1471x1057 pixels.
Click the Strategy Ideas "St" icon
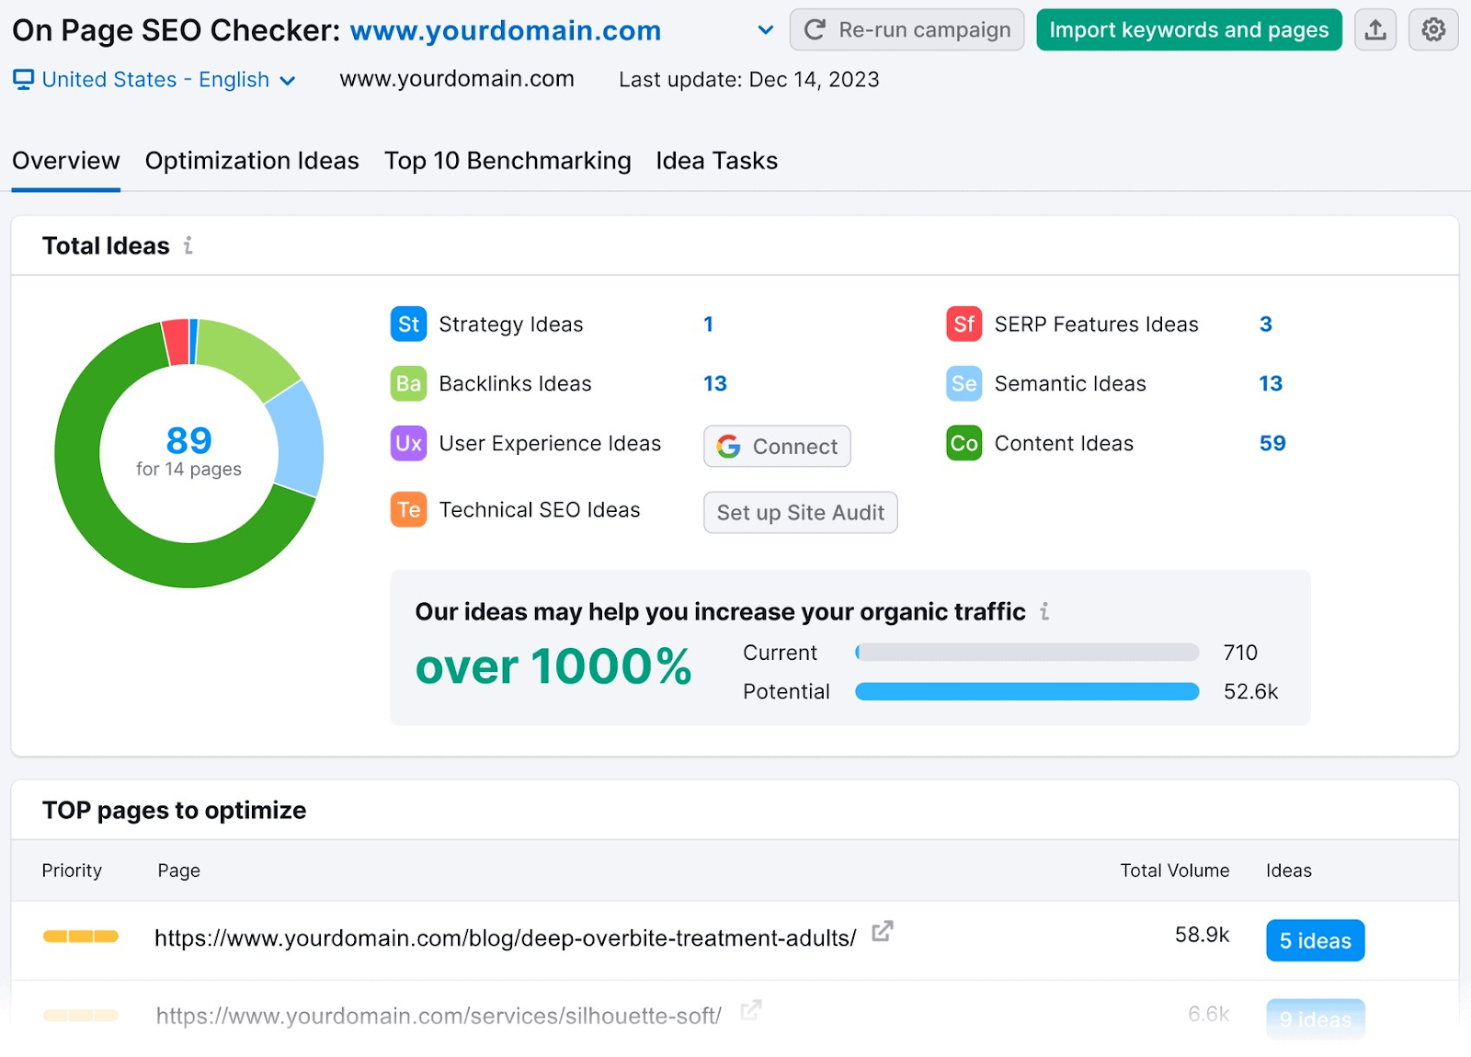pos(408,324)
